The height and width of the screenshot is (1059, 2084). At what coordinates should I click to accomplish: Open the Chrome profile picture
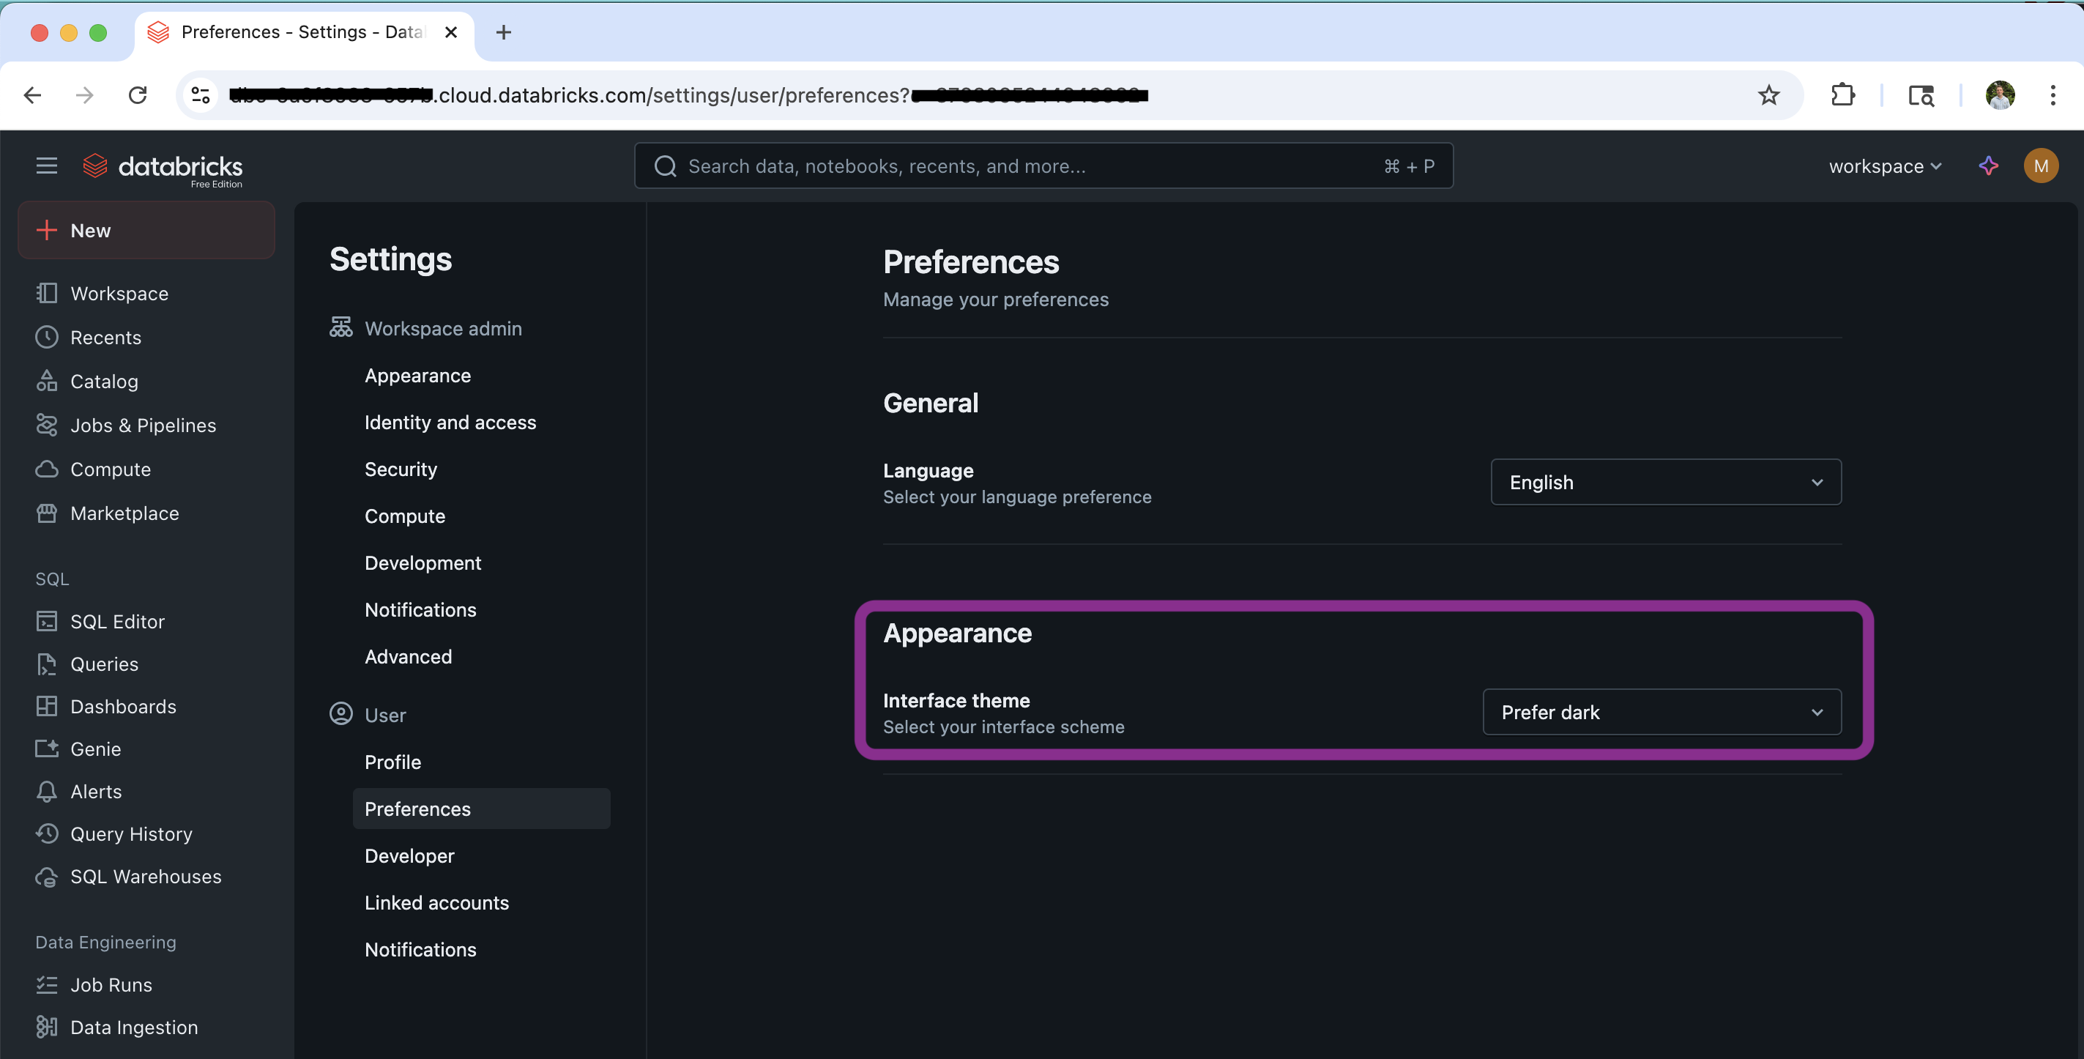click(x=2001, y=95)
